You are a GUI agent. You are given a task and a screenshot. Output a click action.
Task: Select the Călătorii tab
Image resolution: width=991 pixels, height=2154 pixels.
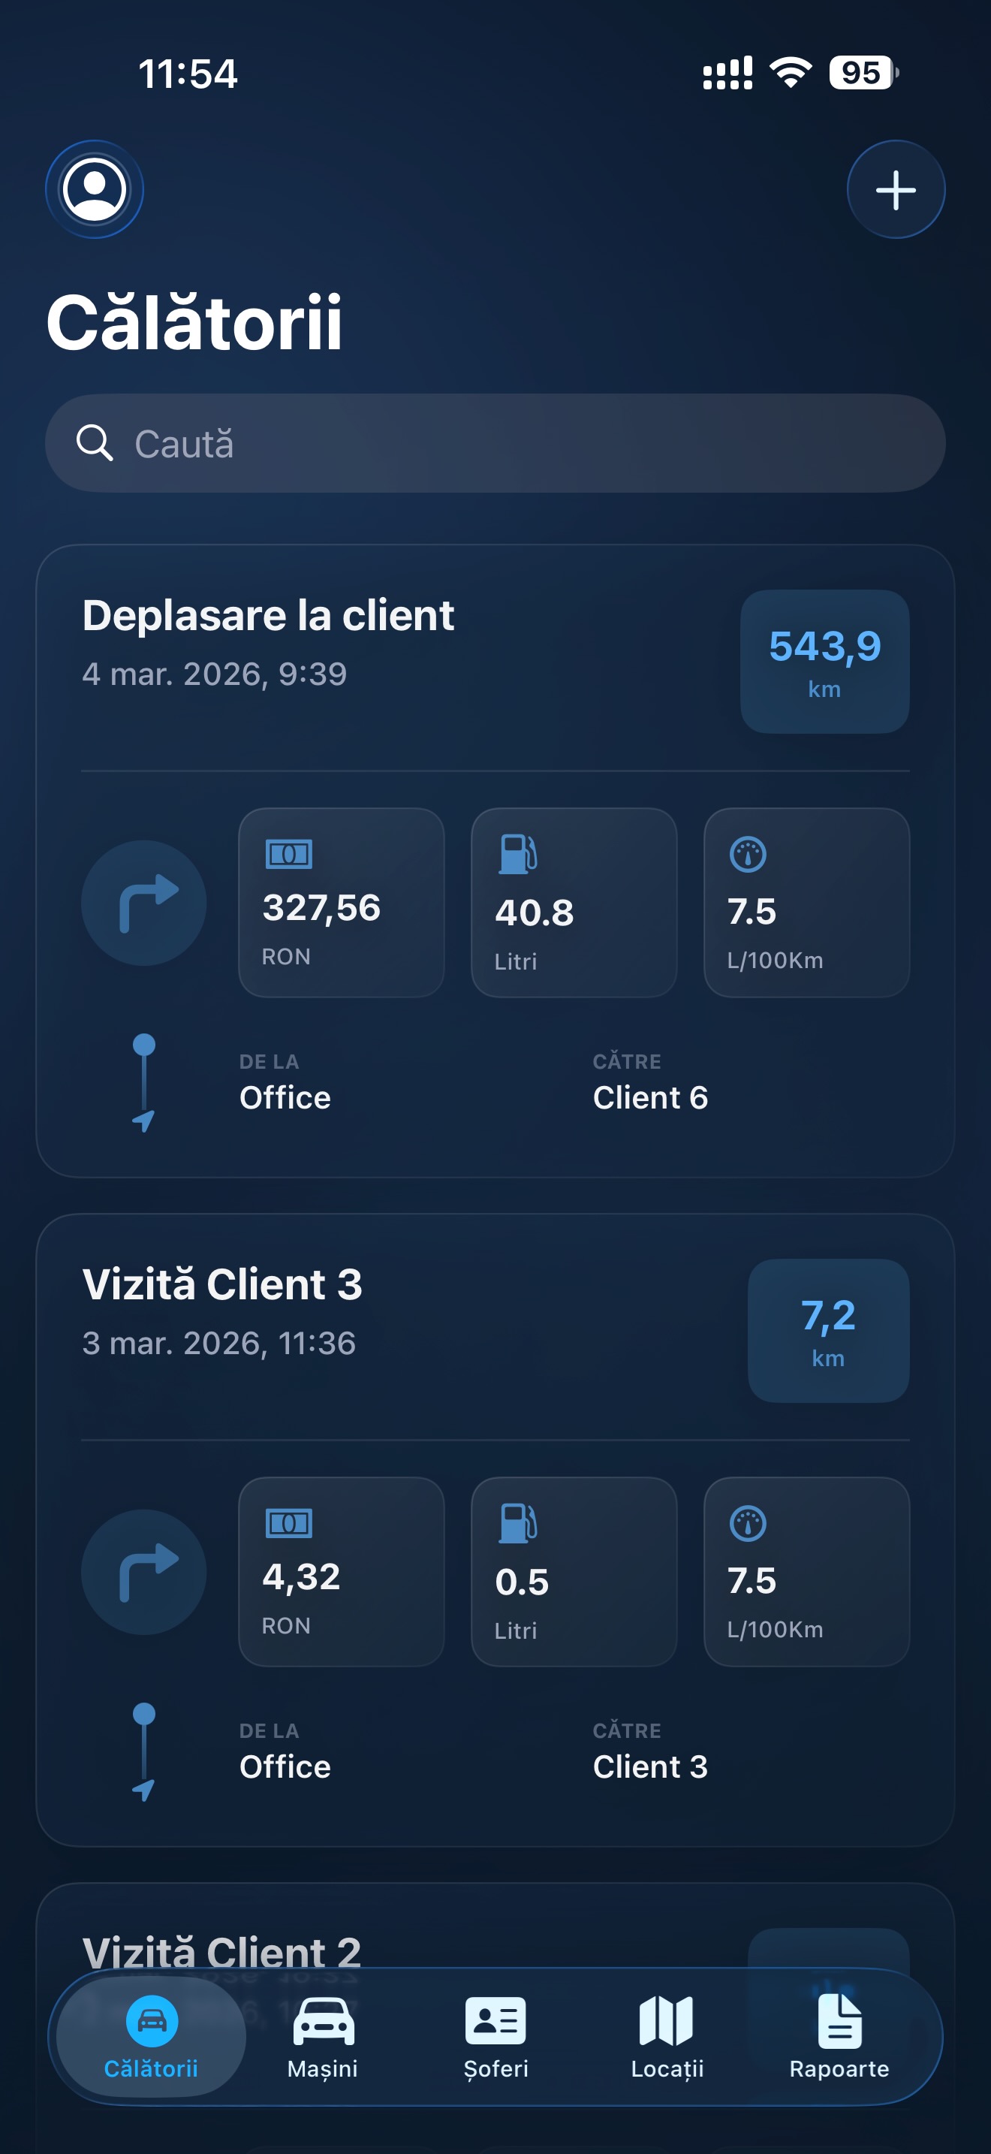pos(151,2037)
